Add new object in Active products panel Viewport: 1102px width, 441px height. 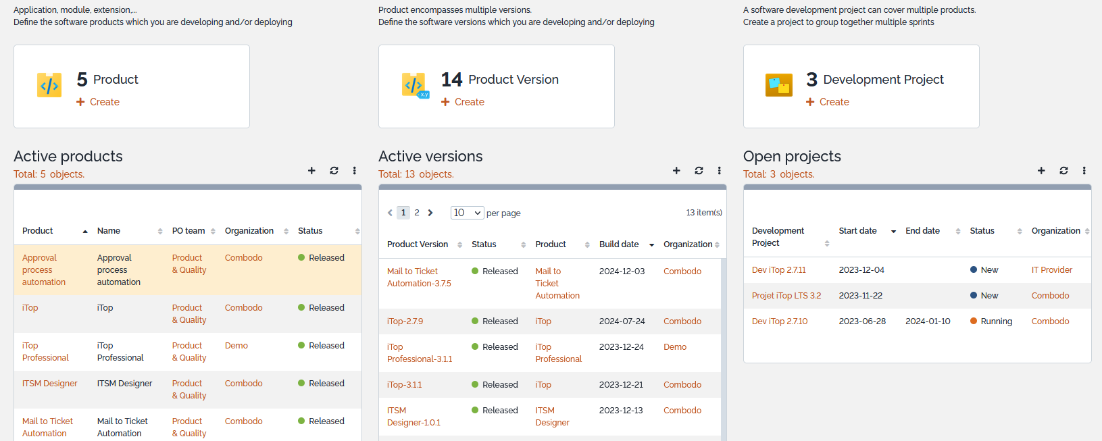[x=311, y=171]
